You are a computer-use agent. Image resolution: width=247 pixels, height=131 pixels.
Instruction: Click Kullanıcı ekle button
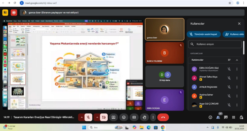tap(233, 34)
